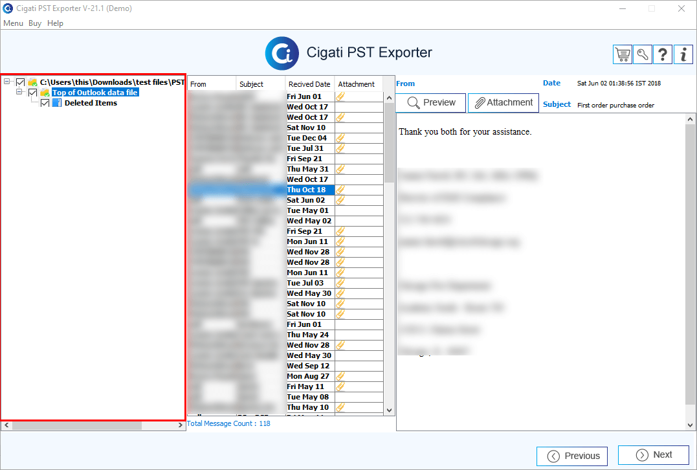Switch to the Attachment tab

point(503,103)
